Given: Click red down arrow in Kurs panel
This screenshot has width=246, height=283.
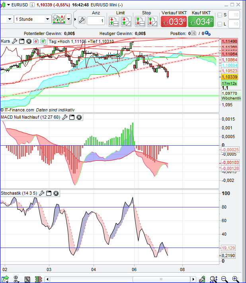Looking at the screenshot, I should point(36,41).
